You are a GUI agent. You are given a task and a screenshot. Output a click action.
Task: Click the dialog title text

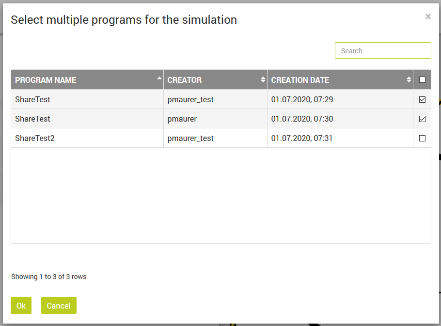coord(124,20)
